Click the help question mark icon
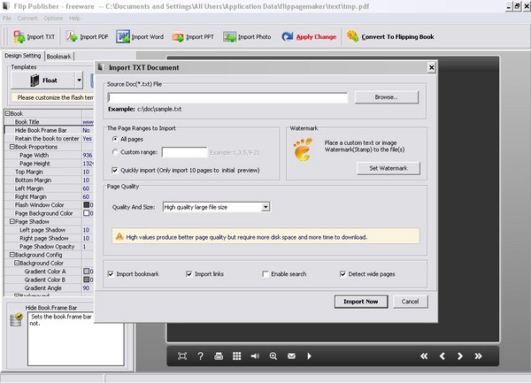Viewport: 531px width, 383px height. (201, 356)
